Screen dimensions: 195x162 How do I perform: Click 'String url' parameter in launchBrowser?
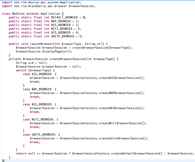click(x=93, y=44)
